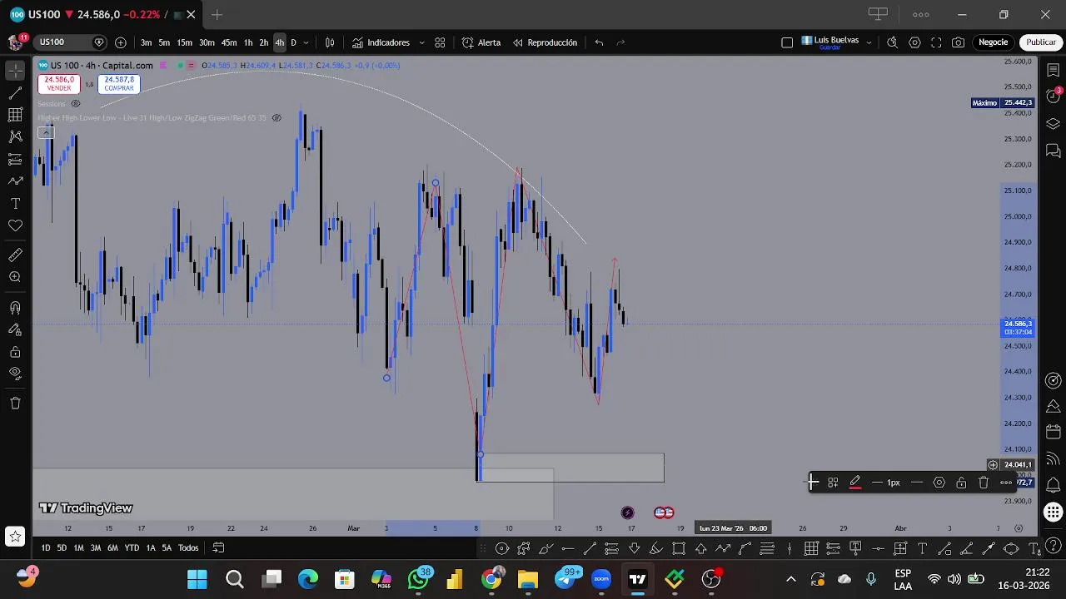Take a chart snapshot with camera icon
This screenshot has height=599, width=1066.
click(x=959, y=42)
